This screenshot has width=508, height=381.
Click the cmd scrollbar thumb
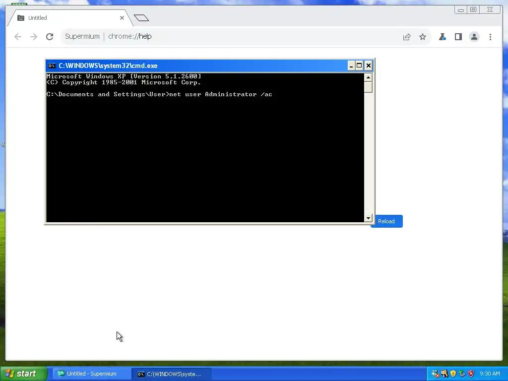point(369,87)
